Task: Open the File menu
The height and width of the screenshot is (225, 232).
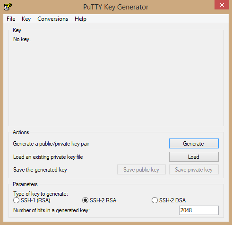Action: click(11, 19)
